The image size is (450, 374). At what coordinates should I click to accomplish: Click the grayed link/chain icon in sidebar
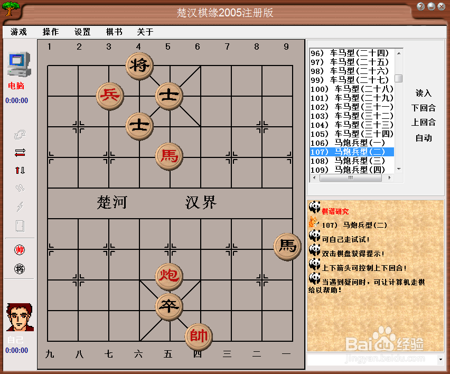coord(20,135)
